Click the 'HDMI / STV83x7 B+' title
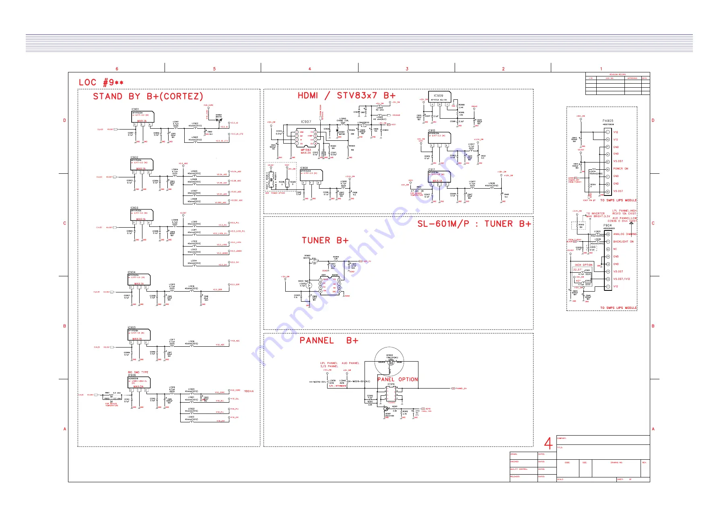 click(x=346, y=96)
